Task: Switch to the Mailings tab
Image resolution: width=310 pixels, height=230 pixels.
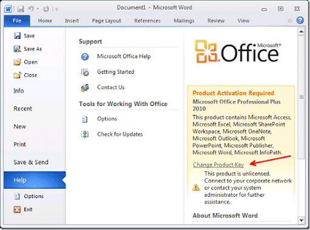Action: (184, 21)
